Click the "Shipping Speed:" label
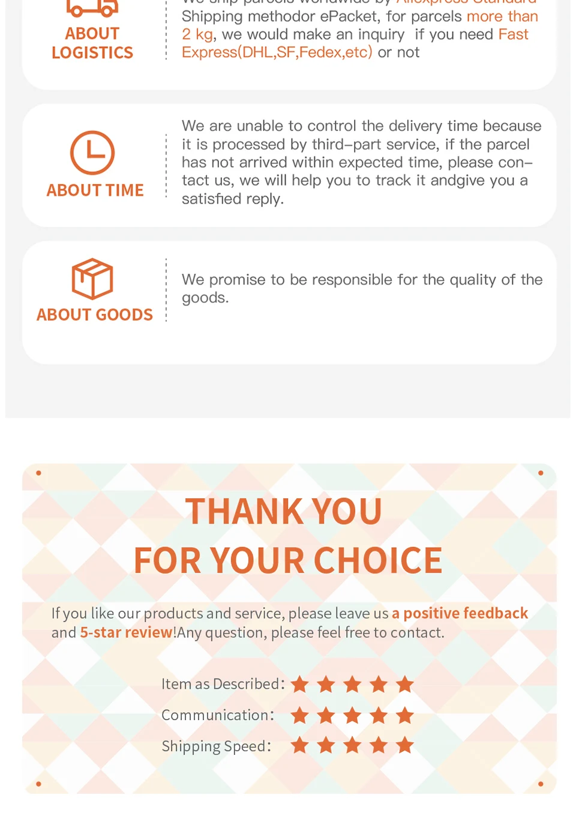Viewport: 576px width, 813px height. [x=216, y=746]
